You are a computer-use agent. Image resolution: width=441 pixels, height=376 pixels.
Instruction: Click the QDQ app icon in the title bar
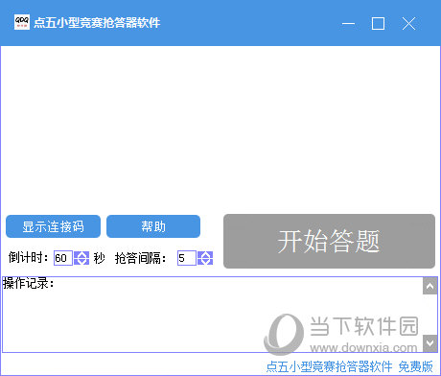click(22, 22)
